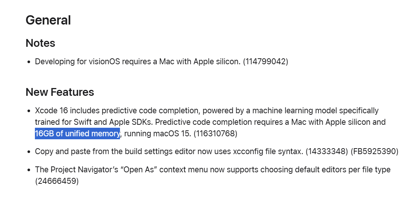Click the "New Features" subheading
The height and width of the screenshot is (205, 410).
[60, 92]
